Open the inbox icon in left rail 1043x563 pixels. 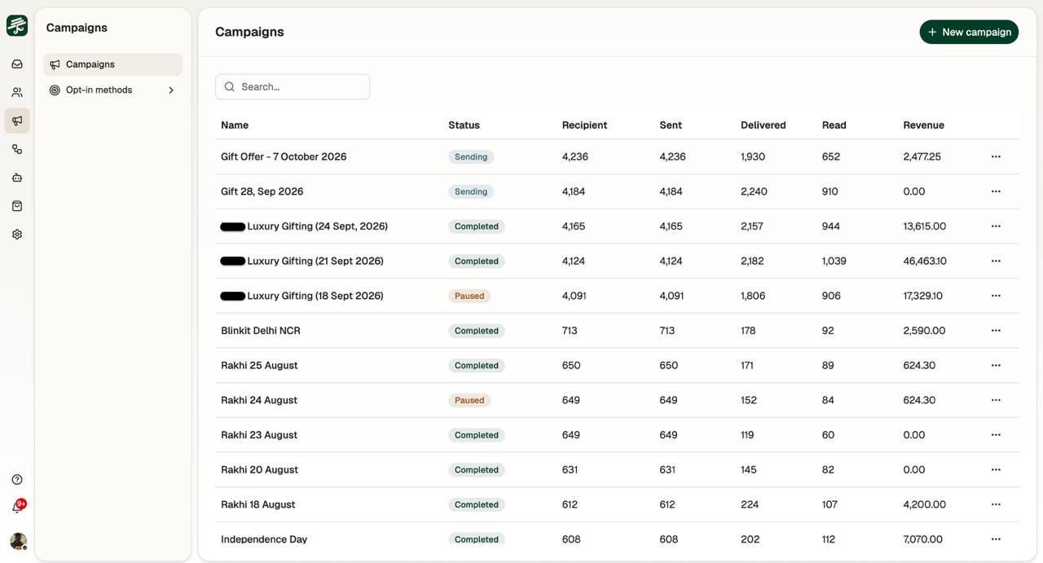(x=17, y=64)
